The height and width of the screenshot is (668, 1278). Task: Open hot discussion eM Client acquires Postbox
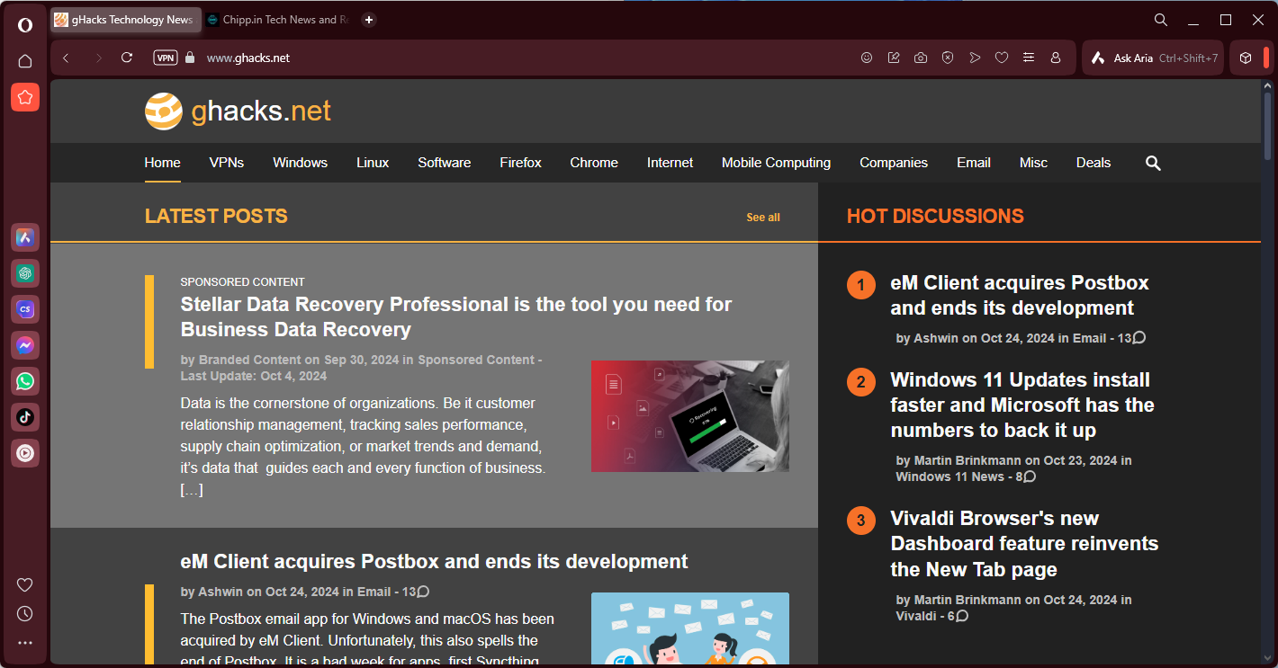pos(1020,295)
